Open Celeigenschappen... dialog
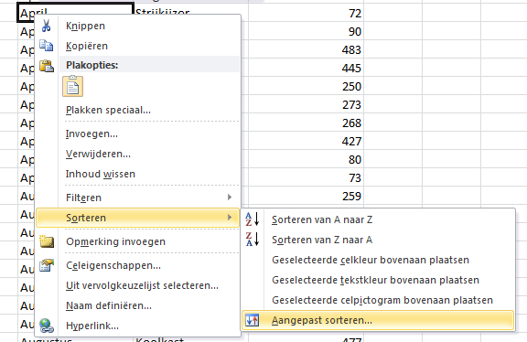This screenshot has height=342, width=527. [138, 265]
